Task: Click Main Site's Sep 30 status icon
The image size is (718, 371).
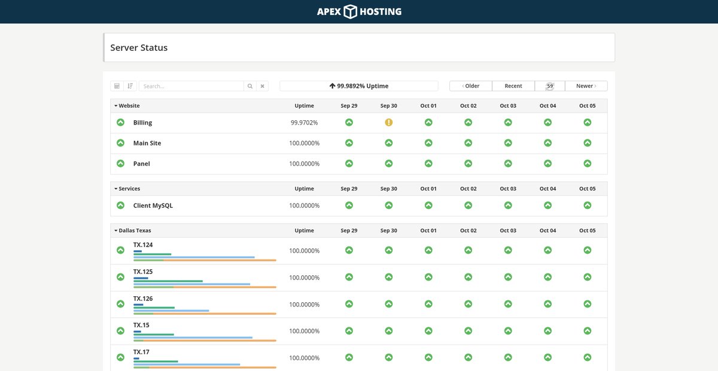Action: click(389, 143)
